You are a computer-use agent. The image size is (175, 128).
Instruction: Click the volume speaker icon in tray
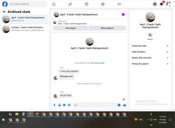(x=151, y=125)
